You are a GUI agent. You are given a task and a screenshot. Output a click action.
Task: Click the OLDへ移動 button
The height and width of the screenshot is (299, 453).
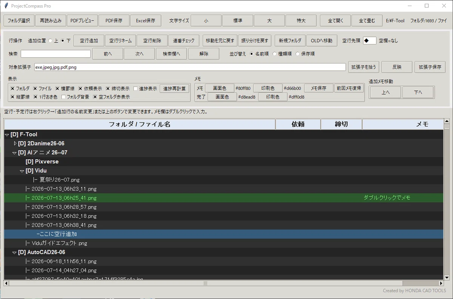(x=322, y=40)
